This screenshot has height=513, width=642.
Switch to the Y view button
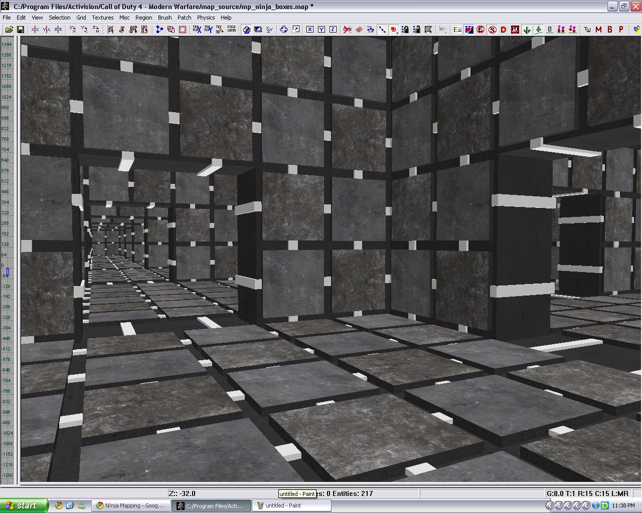[x=322, y=30]
